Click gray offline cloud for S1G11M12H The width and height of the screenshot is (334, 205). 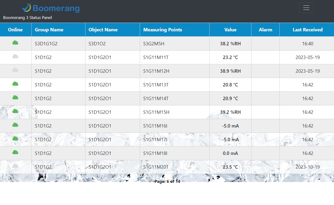tap(15, 70)
